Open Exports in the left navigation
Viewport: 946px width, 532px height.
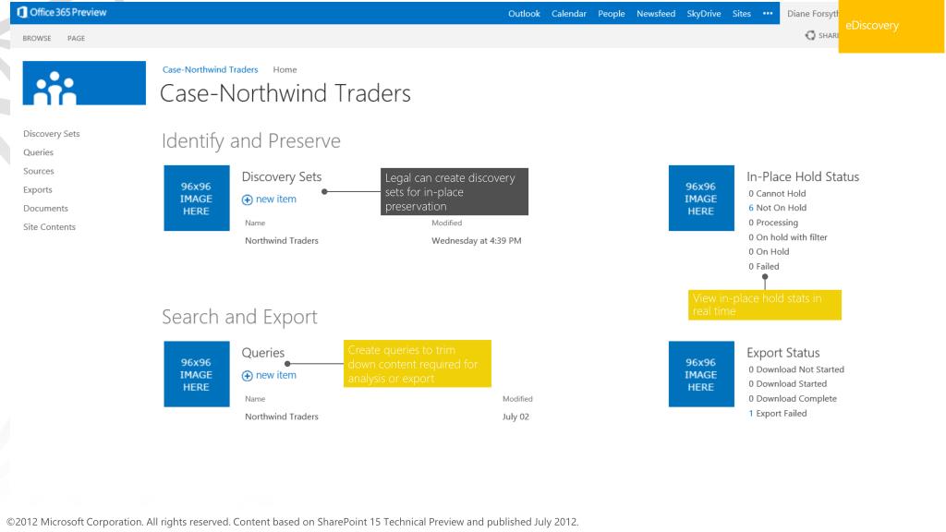click(x=37, y=189)
